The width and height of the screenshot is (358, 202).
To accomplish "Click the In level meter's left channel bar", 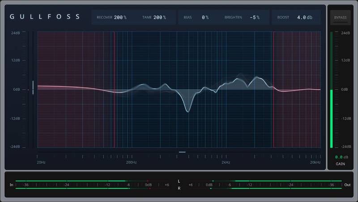I will (72, 181).
